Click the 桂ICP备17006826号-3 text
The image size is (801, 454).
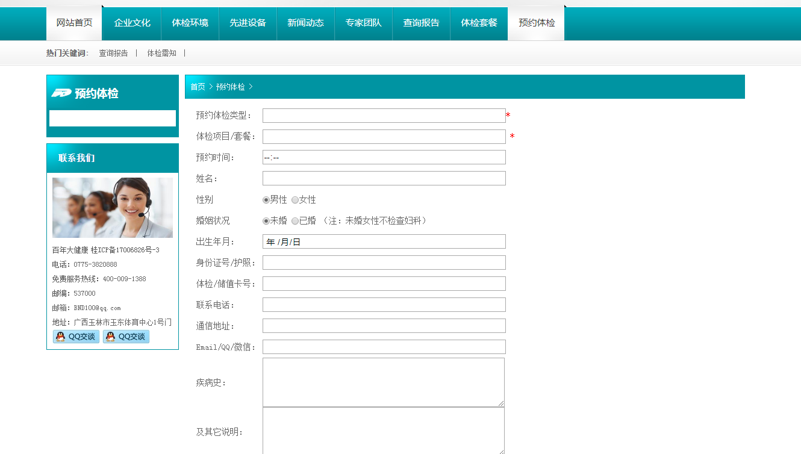pyautogui.click(x=125, y=250)
